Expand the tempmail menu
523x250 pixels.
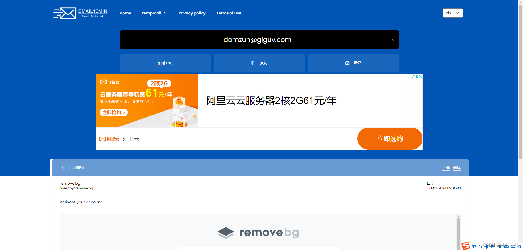(154, 13)
